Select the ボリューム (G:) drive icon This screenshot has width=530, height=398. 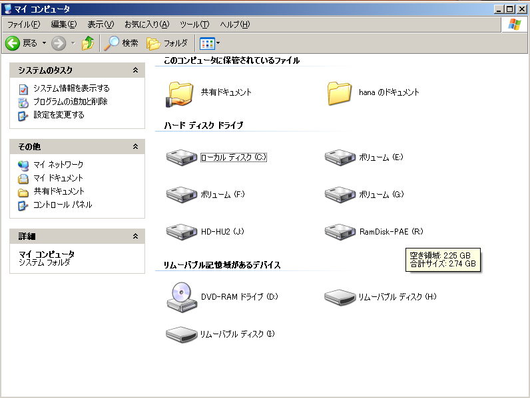[x=340, y=194]
